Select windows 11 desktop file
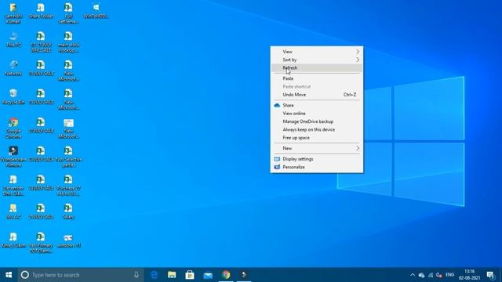 point(68,240)
